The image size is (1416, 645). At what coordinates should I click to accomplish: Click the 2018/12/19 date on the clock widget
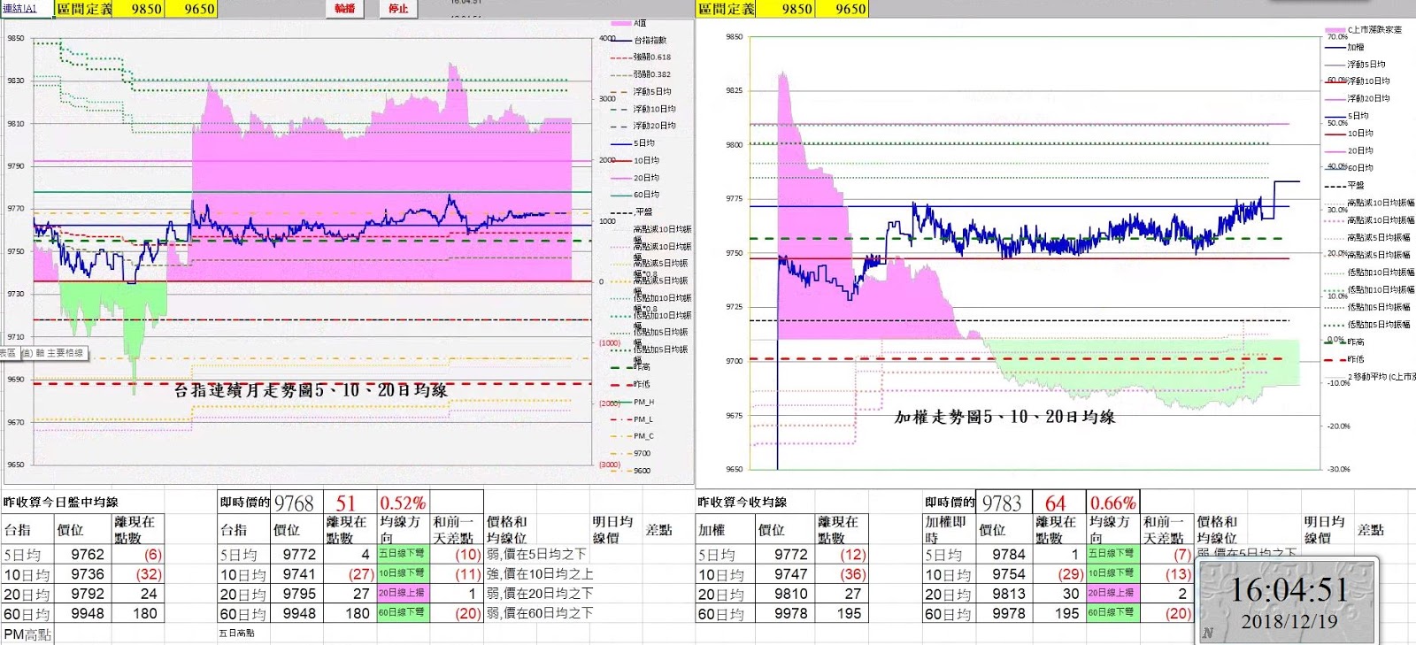[x=1288, y=621]
